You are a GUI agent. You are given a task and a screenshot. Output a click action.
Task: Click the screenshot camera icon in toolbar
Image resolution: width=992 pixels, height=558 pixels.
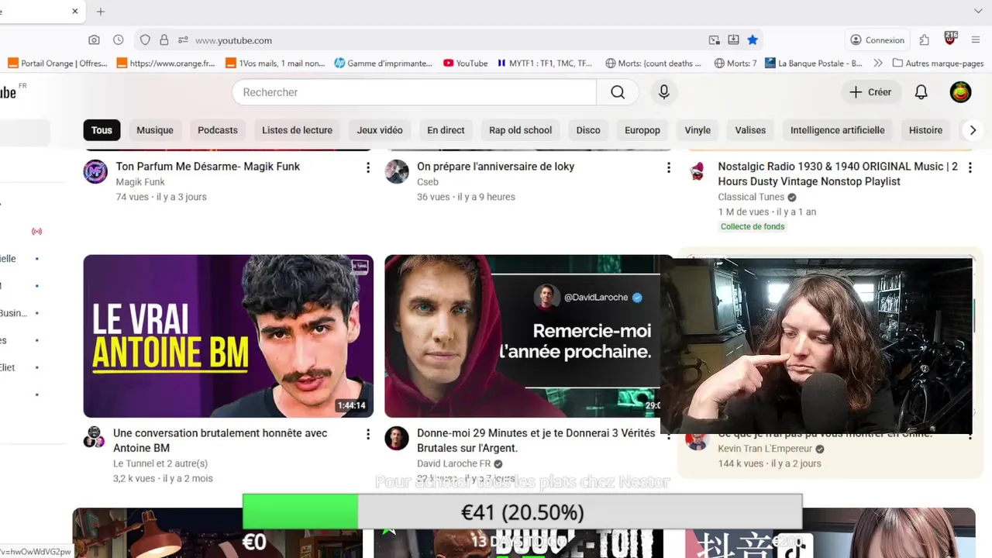pos(94,40)
